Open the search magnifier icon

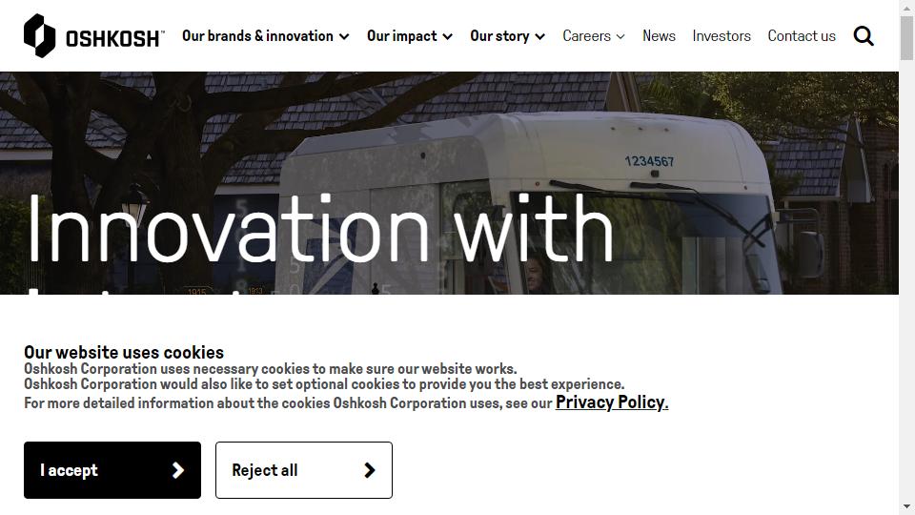pyautogui.click(x=864, y=36)
